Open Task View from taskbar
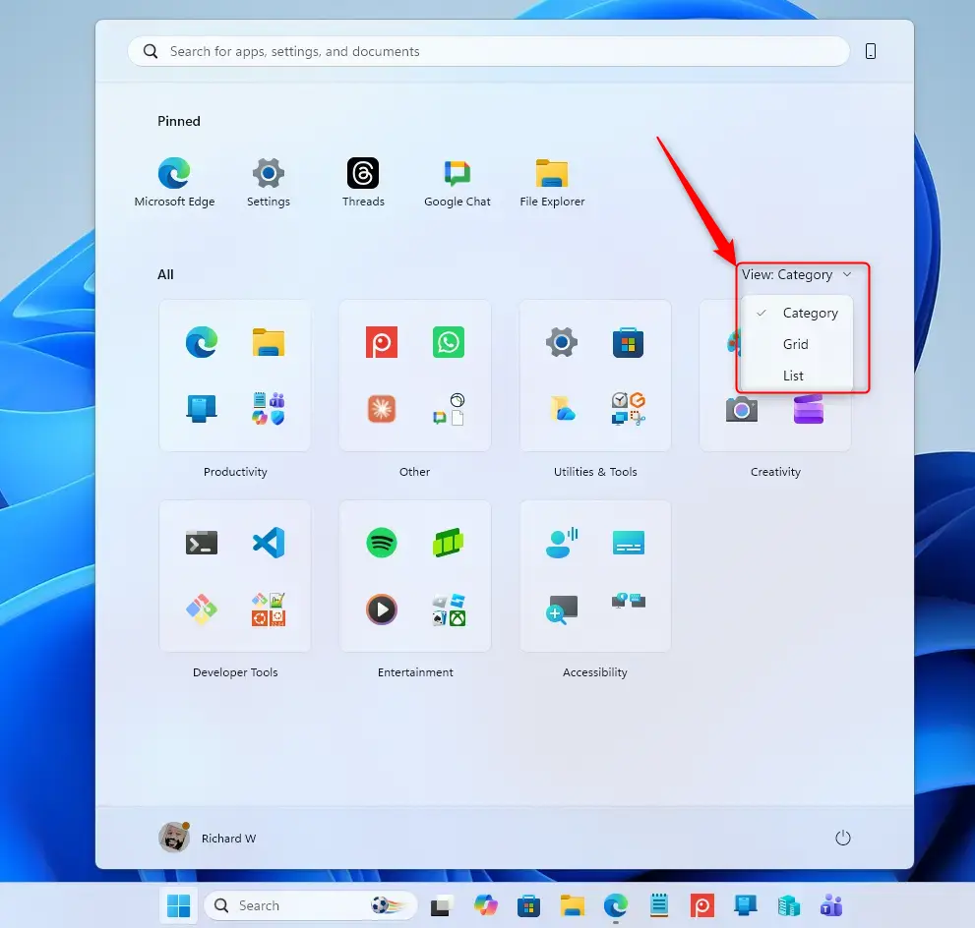 click(x=442, y=906)
